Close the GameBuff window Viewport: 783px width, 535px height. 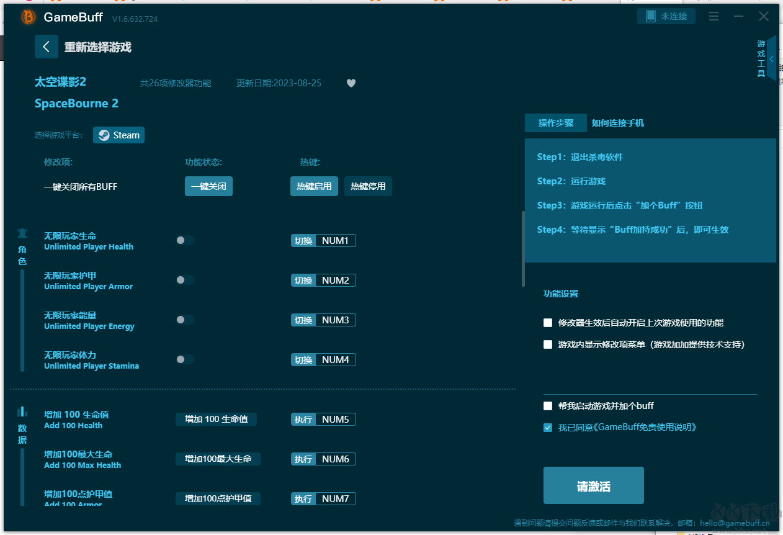click(764, 17)
